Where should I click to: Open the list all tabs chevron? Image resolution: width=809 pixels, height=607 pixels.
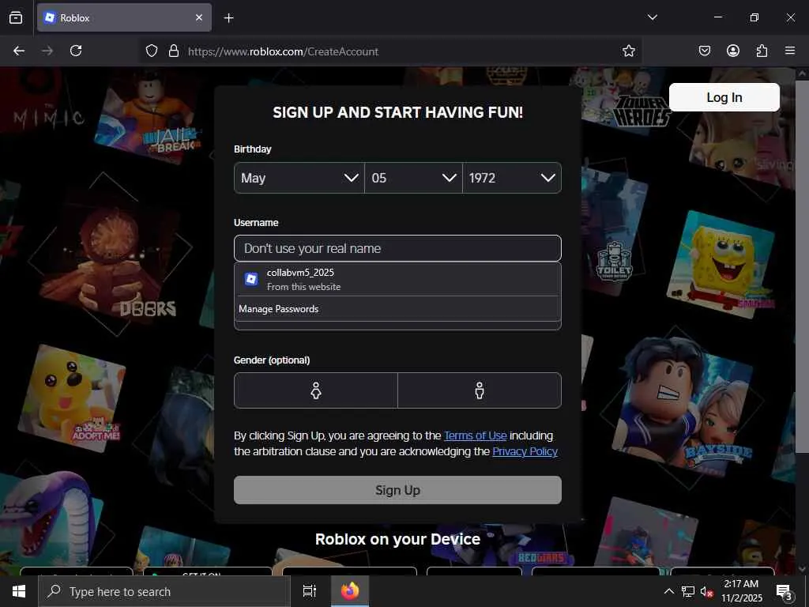652,17
